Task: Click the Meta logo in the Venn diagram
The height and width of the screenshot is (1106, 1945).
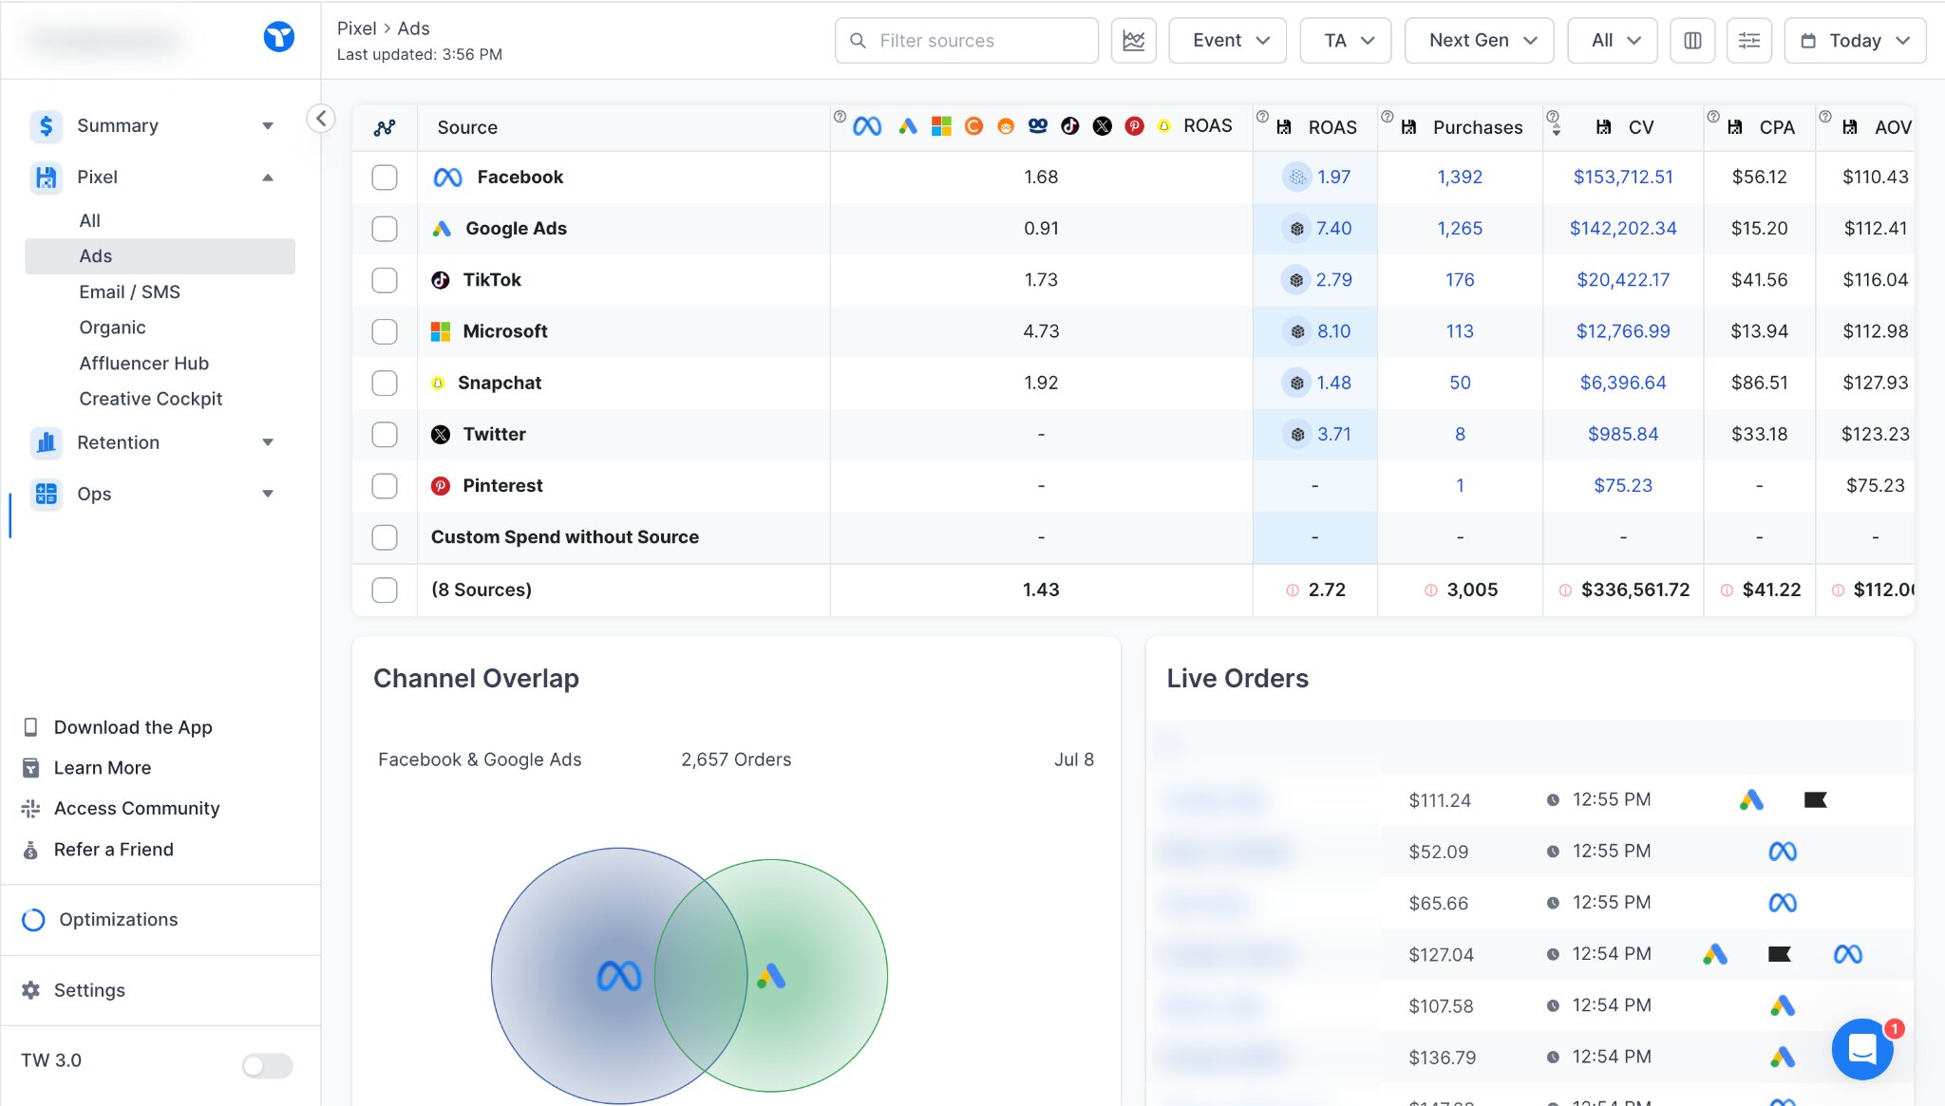Action: (x=619, y=976)
